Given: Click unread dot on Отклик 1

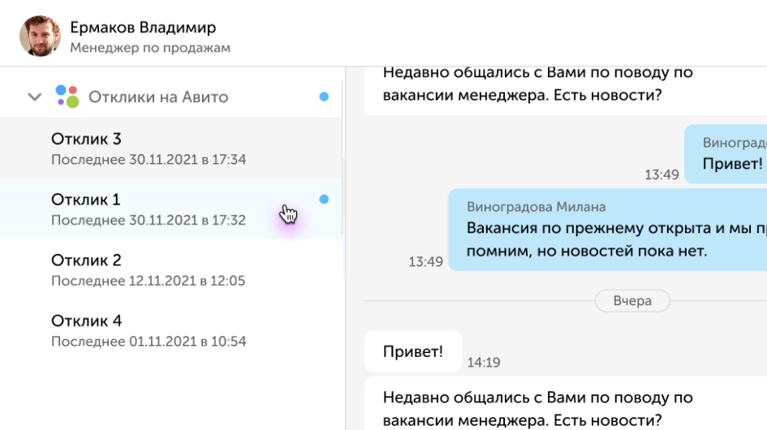Looking at the screenshot, I should [324, 199].
